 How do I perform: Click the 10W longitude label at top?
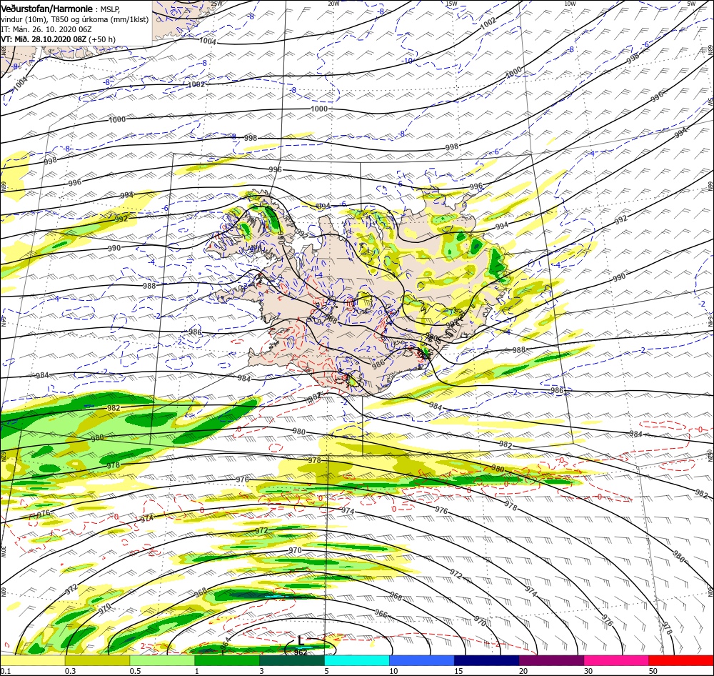point(569,4)
